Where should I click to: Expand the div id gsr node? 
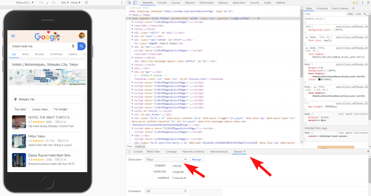tap(133, 72)
